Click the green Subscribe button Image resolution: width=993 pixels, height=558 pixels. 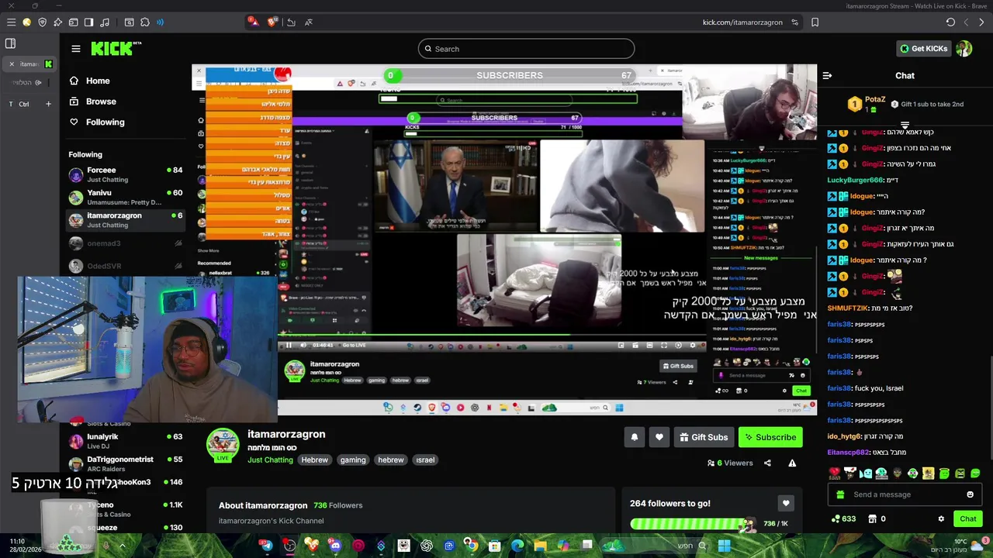pos(770,437)
